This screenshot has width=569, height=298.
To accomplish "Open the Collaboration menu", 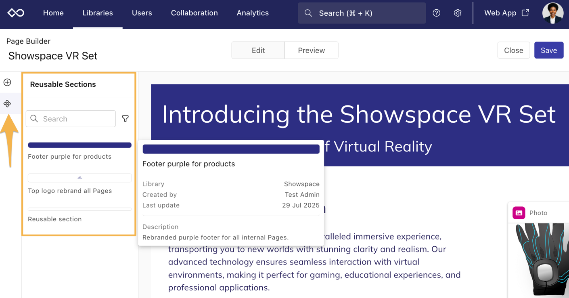I will (x=194, y=13).
